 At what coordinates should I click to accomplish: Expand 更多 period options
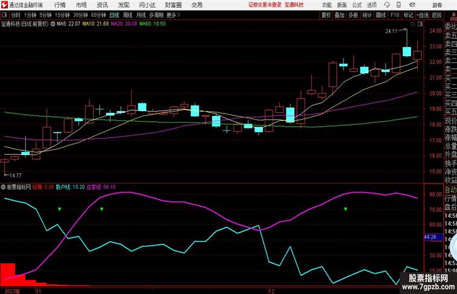coord(173,15)
